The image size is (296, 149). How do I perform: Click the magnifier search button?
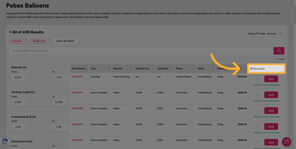click(x=279, y=51)
